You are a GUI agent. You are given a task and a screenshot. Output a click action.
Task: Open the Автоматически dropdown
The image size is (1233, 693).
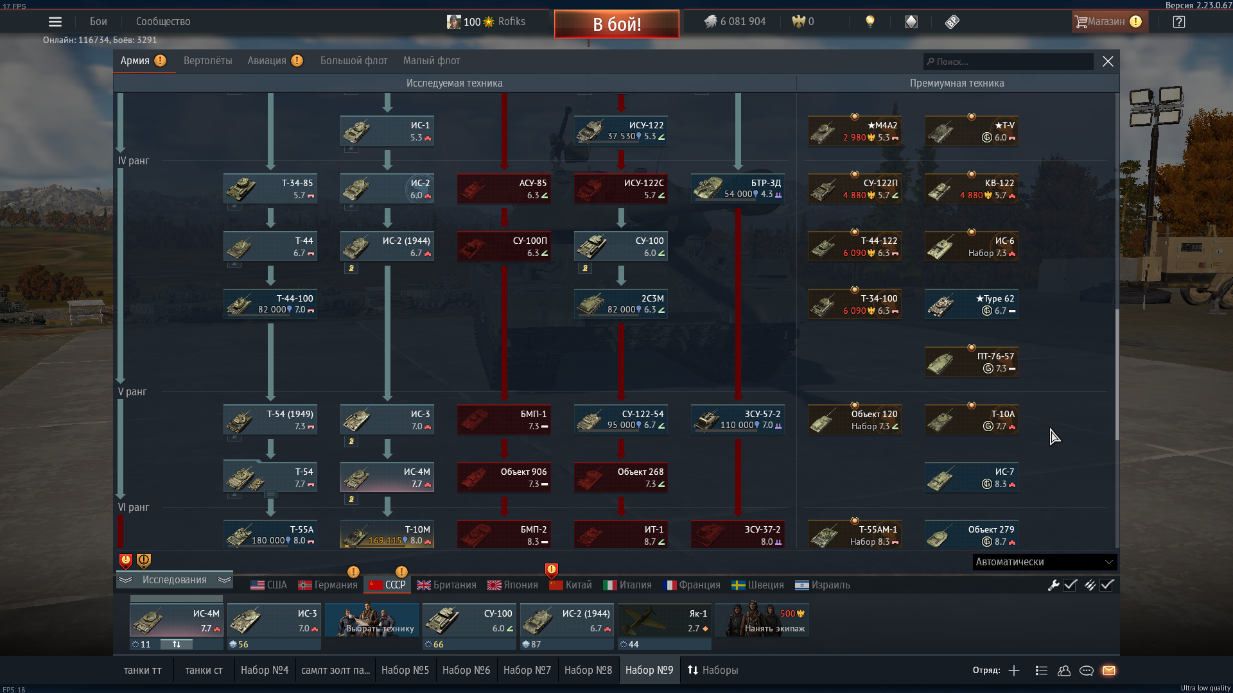pyautogui.click(x=1045, y=562)
